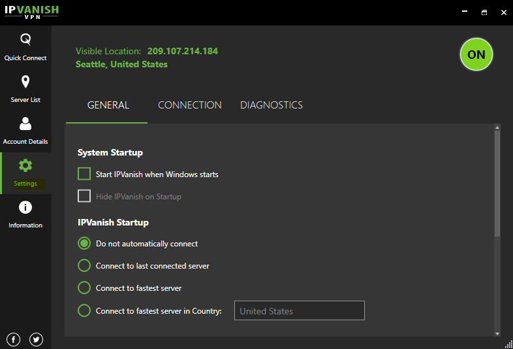Screen dimensions: 513x349
Task: Click the settings panel scrollbar thumb
Action: (x=497, y=184)
